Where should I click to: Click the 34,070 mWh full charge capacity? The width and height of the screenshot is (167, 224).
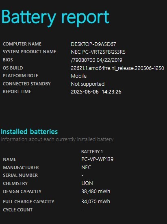click(95, 201)
